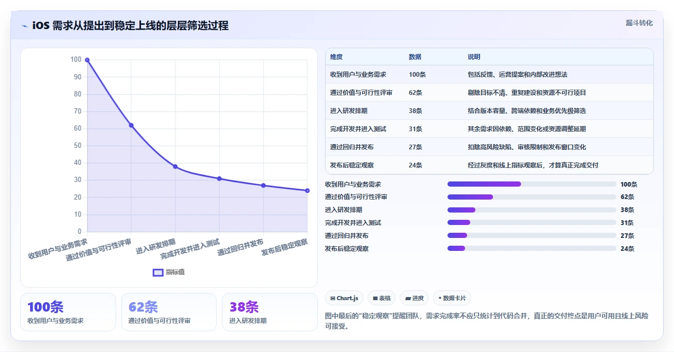The image size is (674, 352).
Task: Click the lightning icon beside the iOS title
Action: (x=24, y=25)
